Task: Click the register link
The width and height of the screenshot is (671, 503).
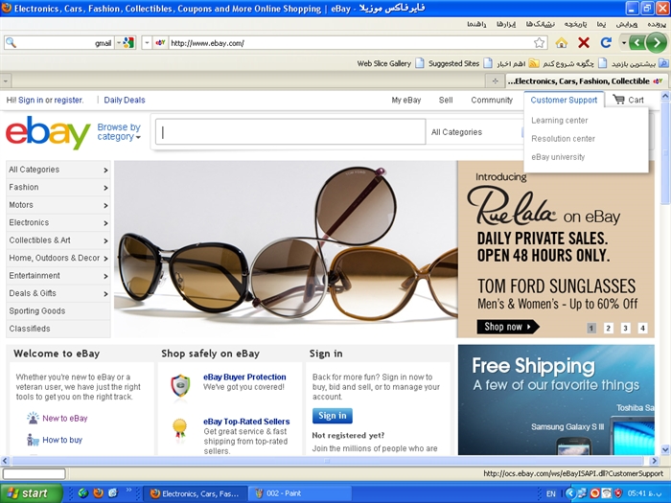Action: pyautogui.click(x=68, y=100)
